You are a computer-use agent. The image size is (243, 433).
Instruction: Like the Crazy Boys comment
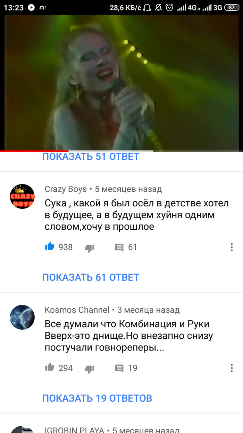[50, 247]
